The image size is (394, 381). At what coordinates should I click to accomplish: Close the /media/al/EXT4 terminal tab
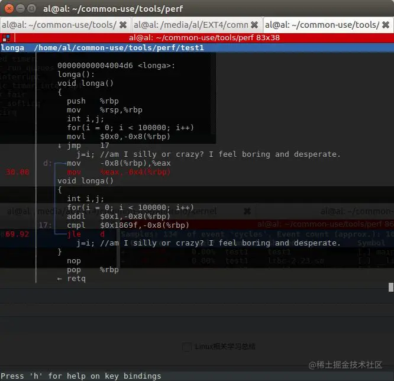(x=254, y=25)
